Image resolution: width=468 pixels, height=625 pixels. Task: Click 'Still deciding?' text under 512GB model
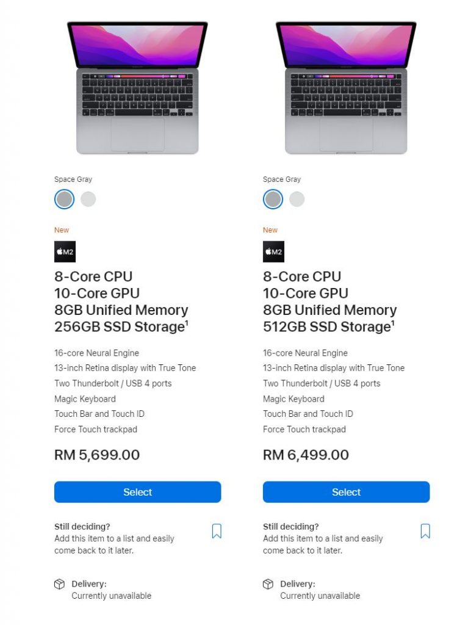[x=290, y=527]
